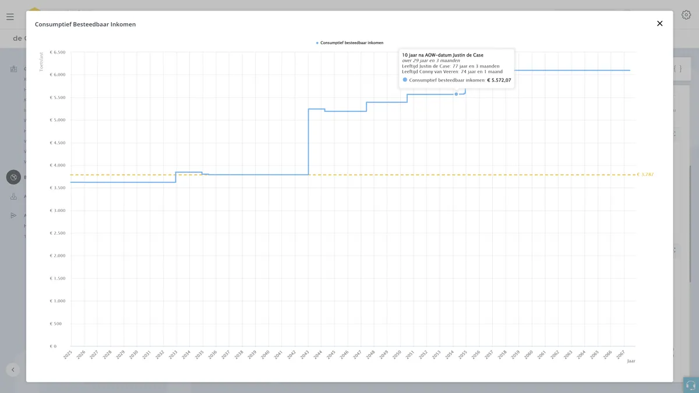The image size is (699, 393).
Task: Click the curly braces icon behind the dialog
Action: [677, 69]
